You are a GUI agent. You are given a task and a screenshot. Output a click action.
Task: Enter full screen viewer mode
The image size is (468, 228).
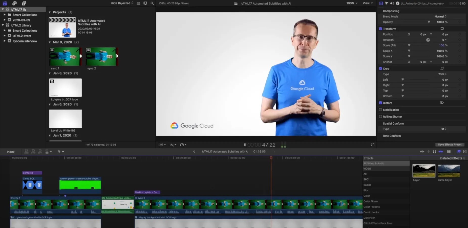[373, 145]
